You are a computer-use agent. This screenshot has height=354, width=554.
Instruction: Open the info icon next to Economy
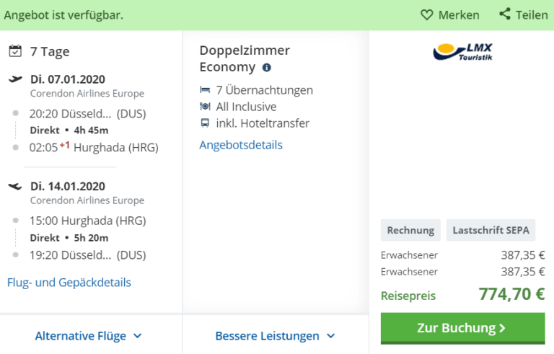267,68
